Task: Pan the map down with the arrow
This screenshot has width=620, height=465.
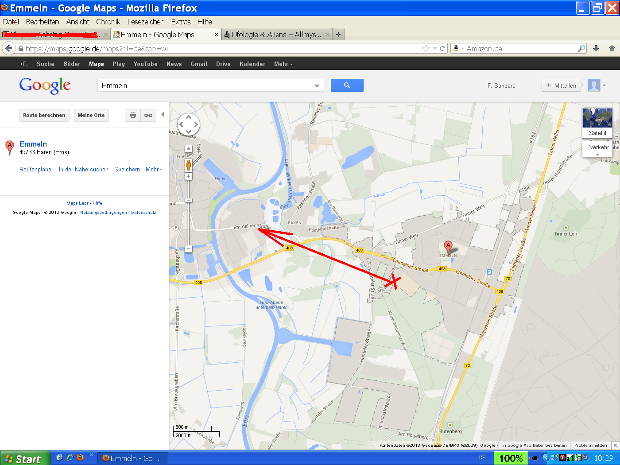Action: [x=189, y=132]
